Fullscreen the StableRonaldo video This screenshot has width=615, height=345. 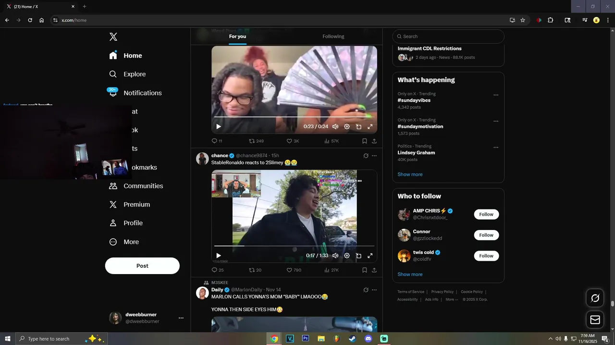pos(370,256)
